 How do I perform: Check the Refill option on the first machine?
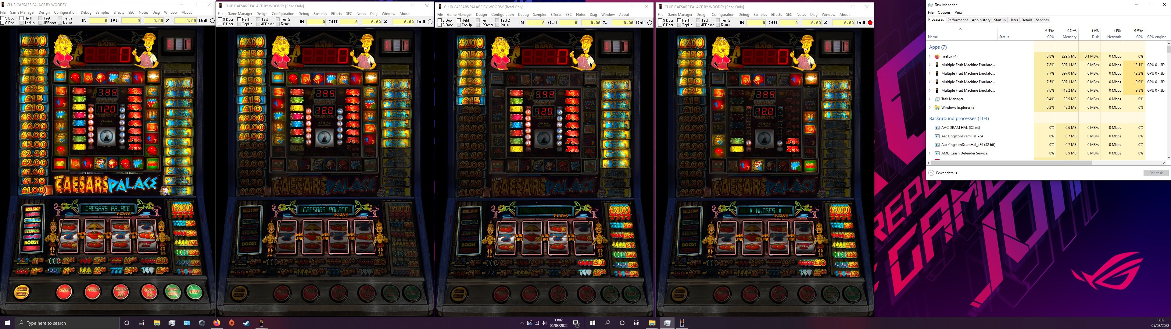(x=22, y=18)
